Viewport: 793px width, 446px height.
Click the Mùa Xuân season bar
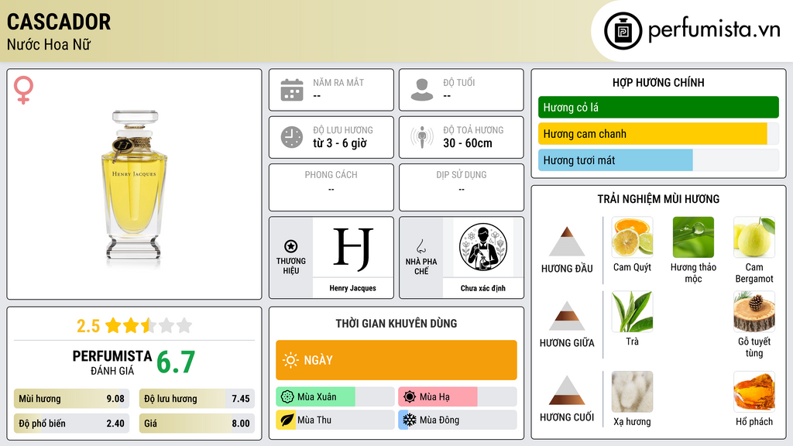click(x=335, y=397)
